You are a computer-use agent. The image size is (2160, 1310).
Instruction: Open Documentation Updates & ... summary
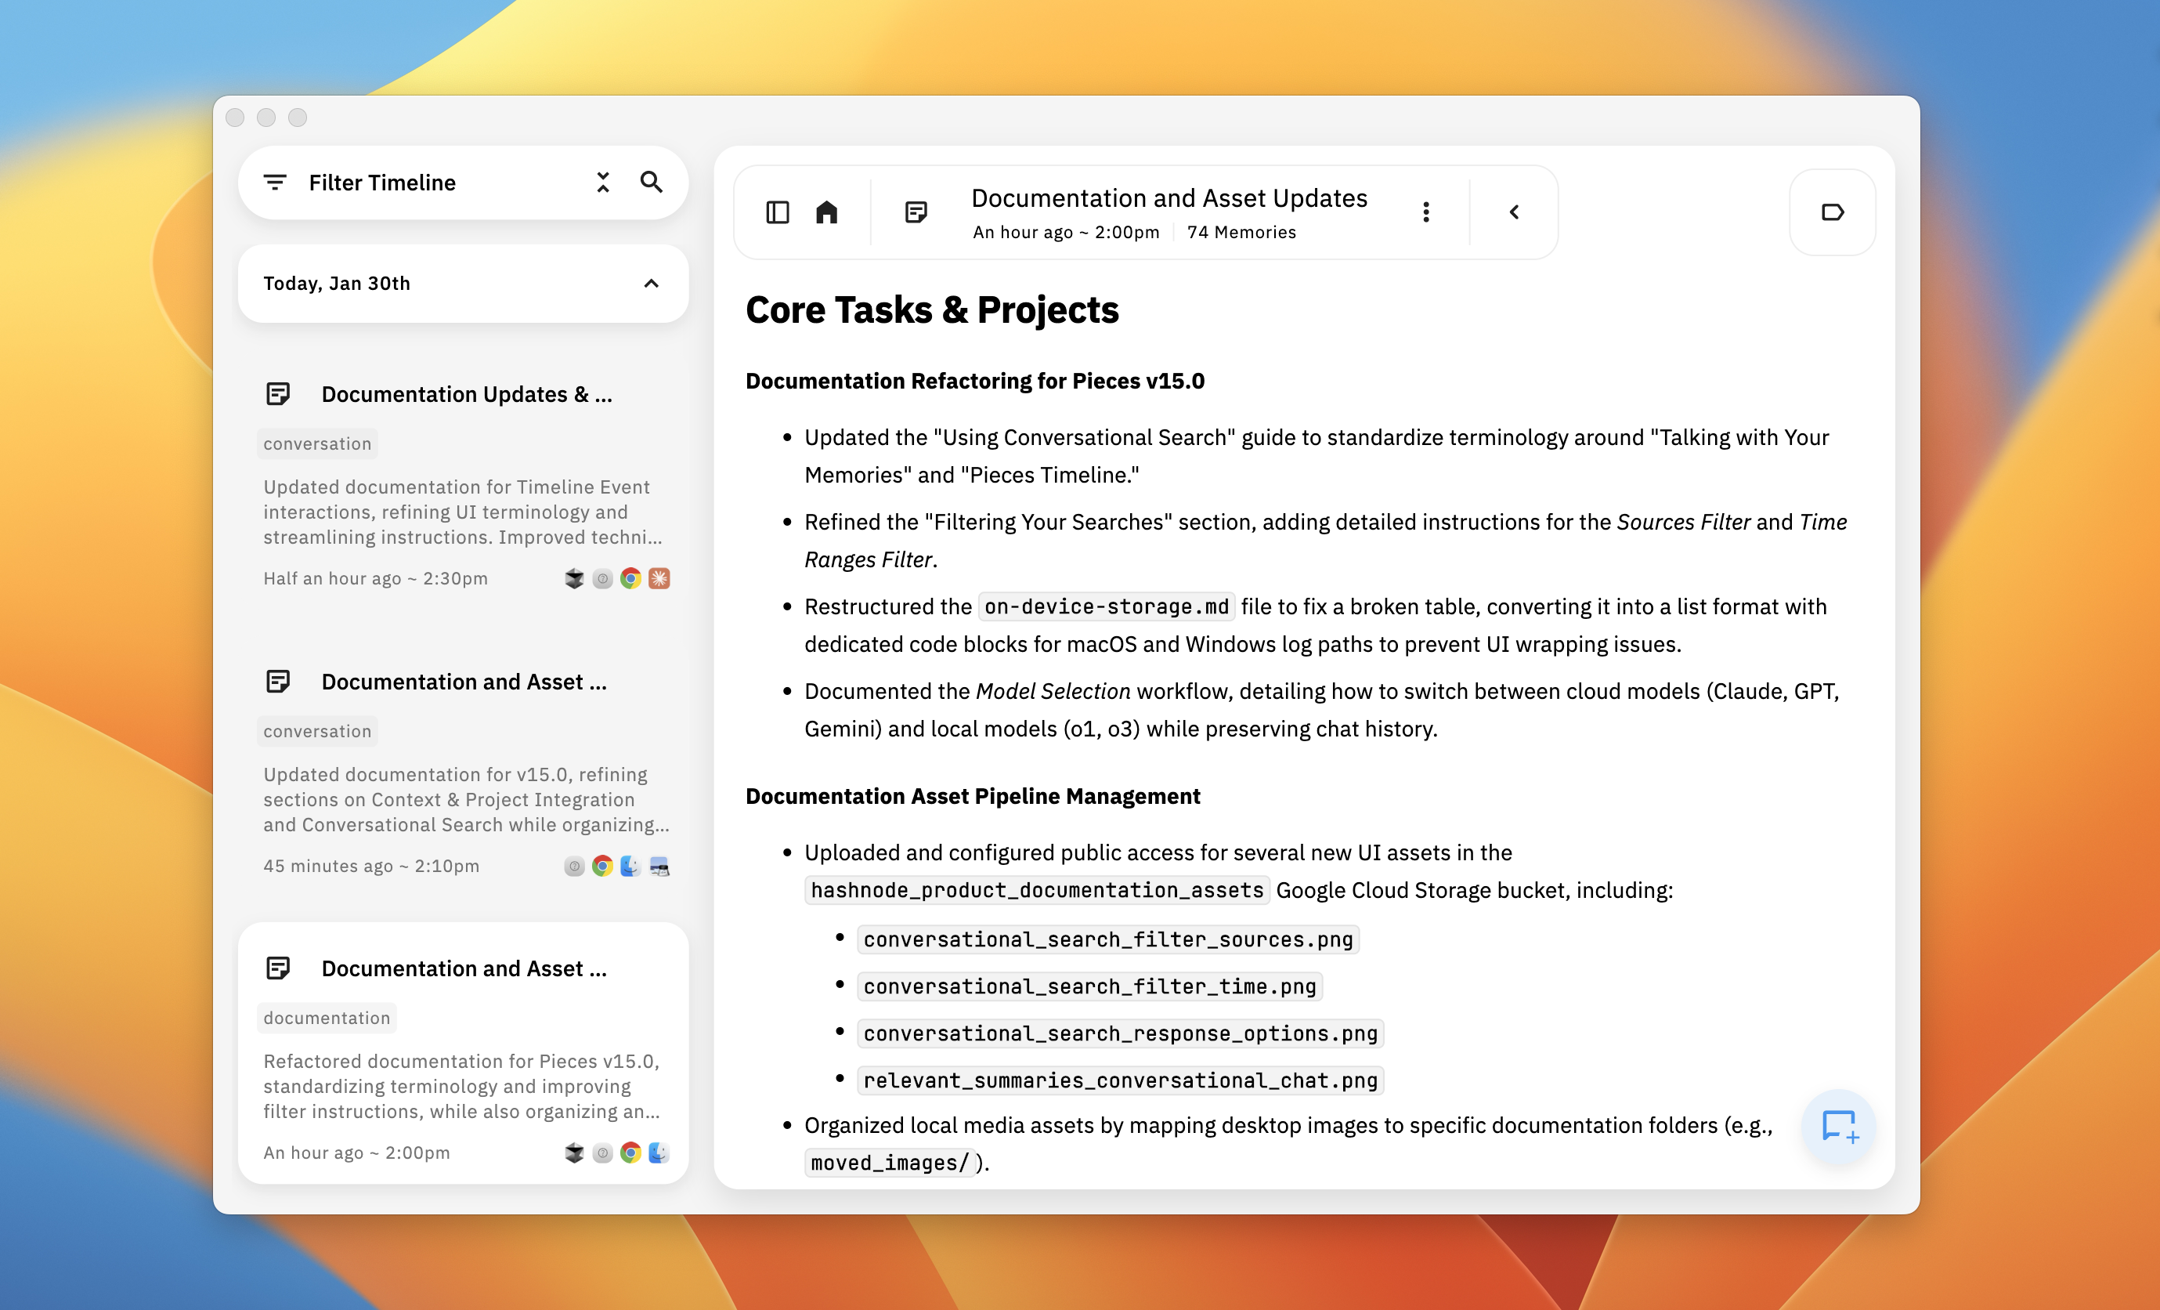pos(466,395)
